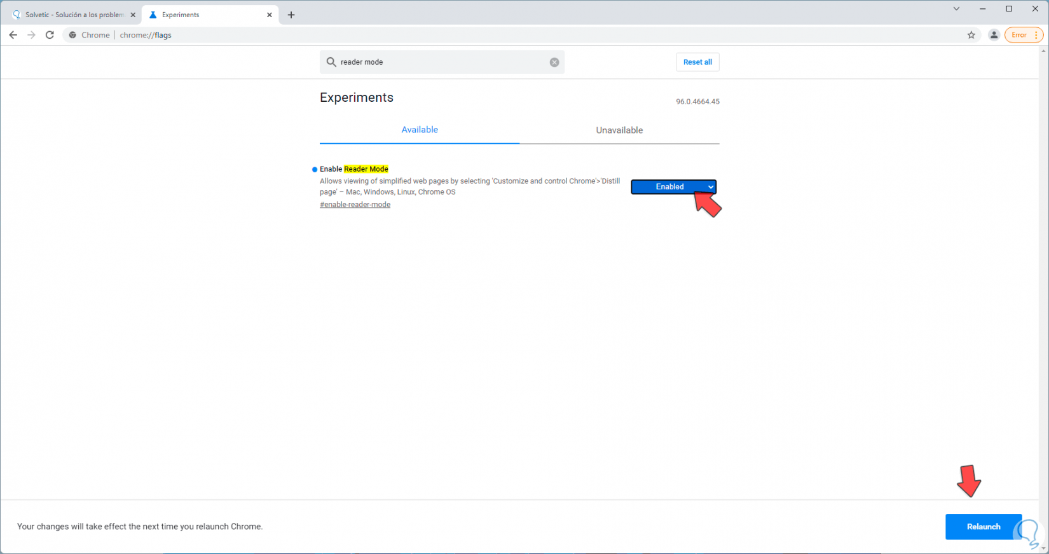Switch to the Unavailable flags tab

click(619, 130)
